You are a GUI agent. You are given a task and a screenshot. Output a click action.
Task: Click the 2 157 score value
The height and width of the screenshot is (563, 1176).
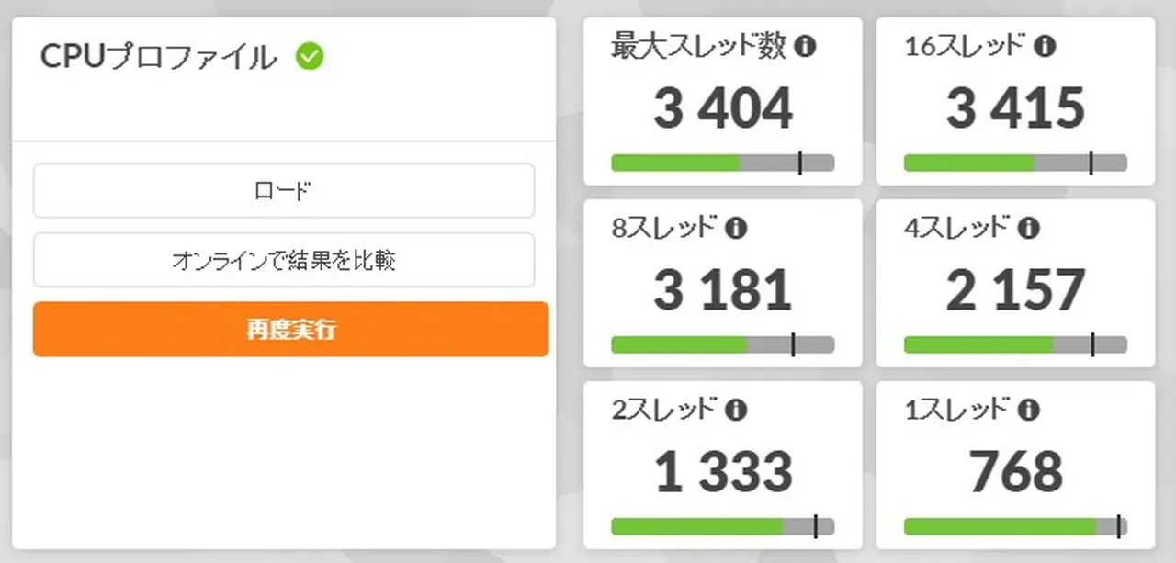[1016, 290]
